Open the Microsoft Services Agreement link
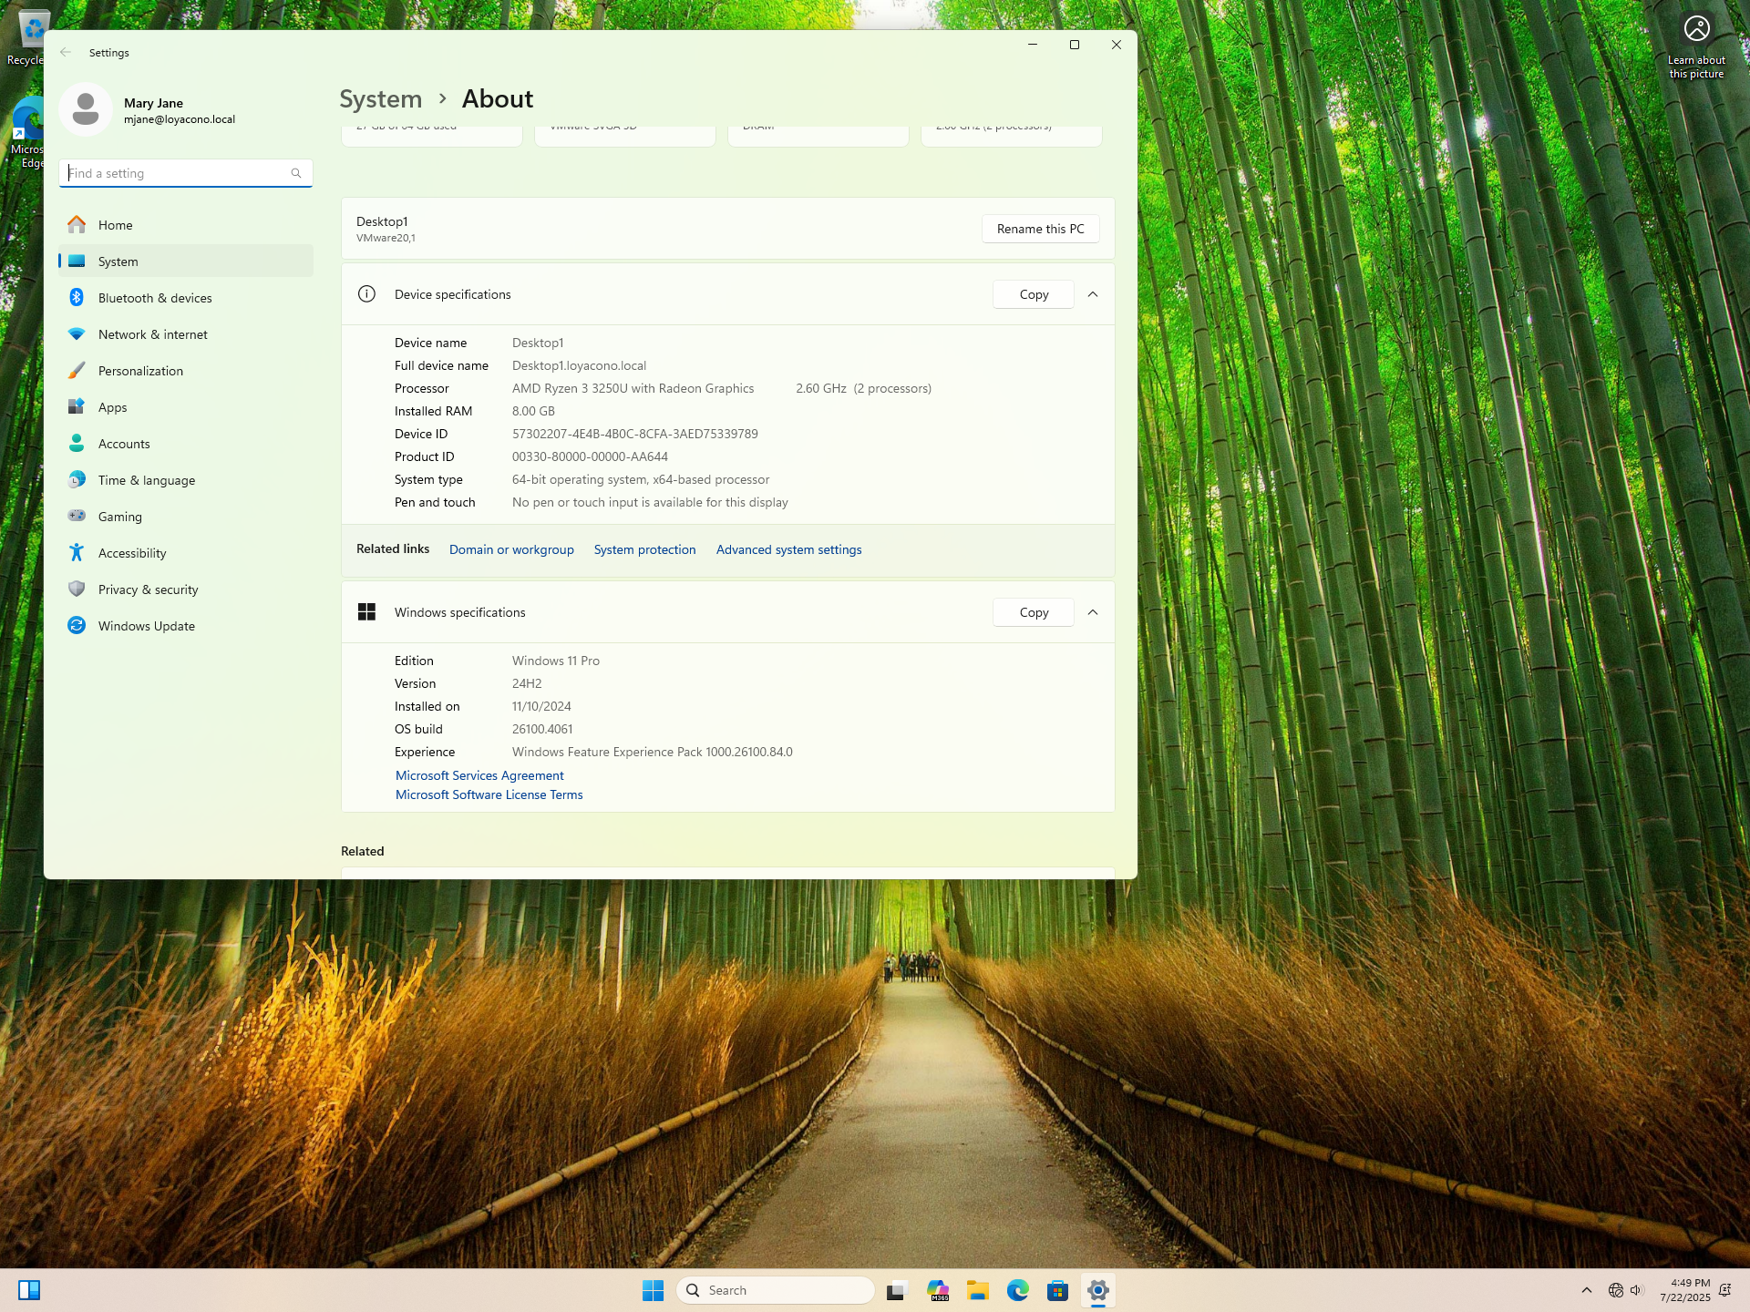 point(479,775)
